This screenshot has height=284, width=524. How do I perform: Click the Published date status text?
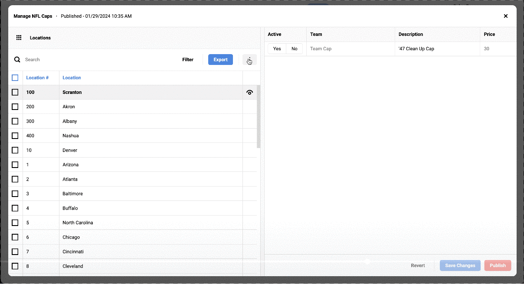(96, 16)
